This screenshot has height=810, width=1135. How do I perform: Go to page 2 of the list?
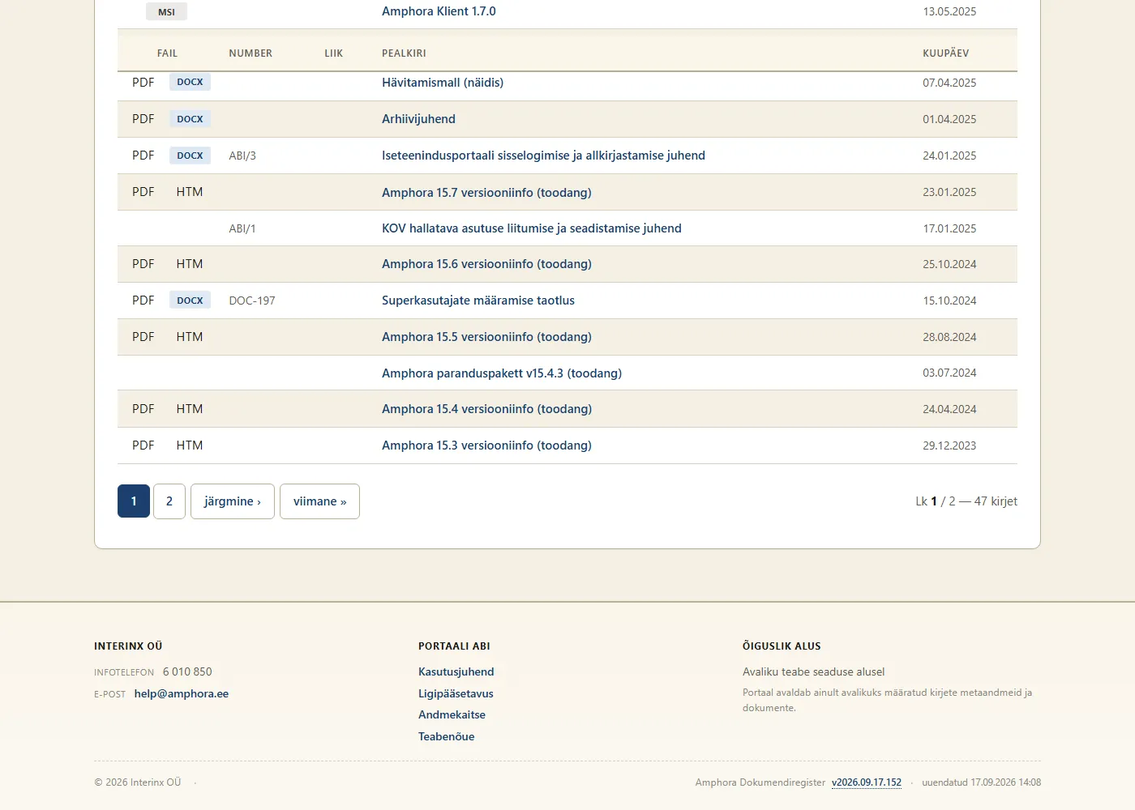(x=169, y=501)
